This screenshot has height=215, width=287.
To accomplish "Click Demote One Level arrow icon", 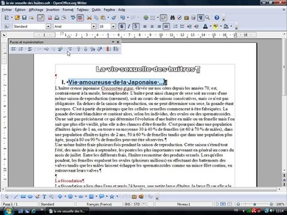I will 46,49.
